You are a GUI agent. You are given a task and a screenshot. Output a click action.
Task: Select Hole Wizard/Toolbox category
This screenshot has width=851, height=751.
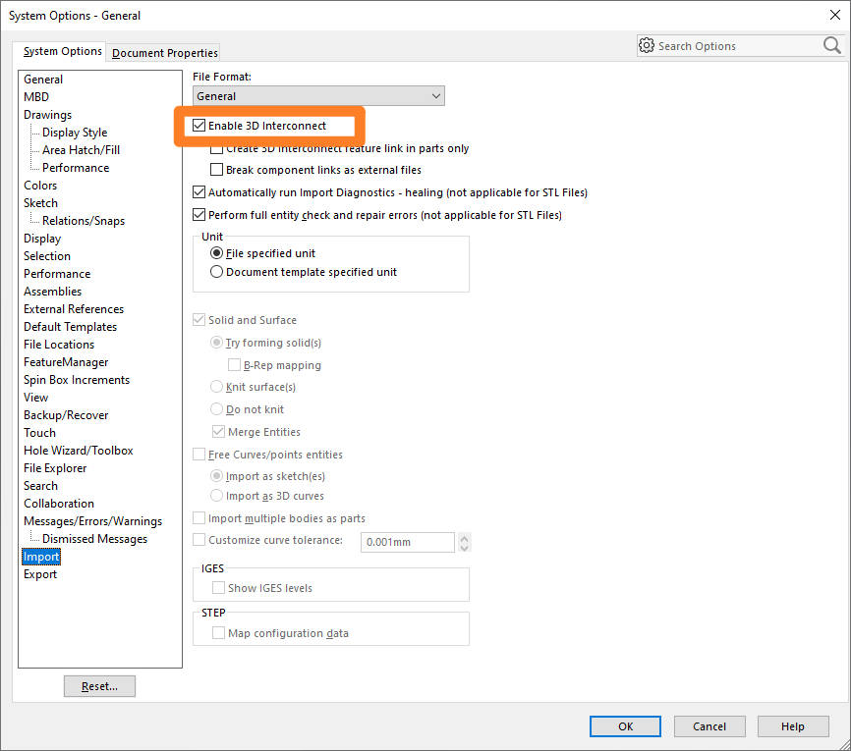[x=79, y=451]
